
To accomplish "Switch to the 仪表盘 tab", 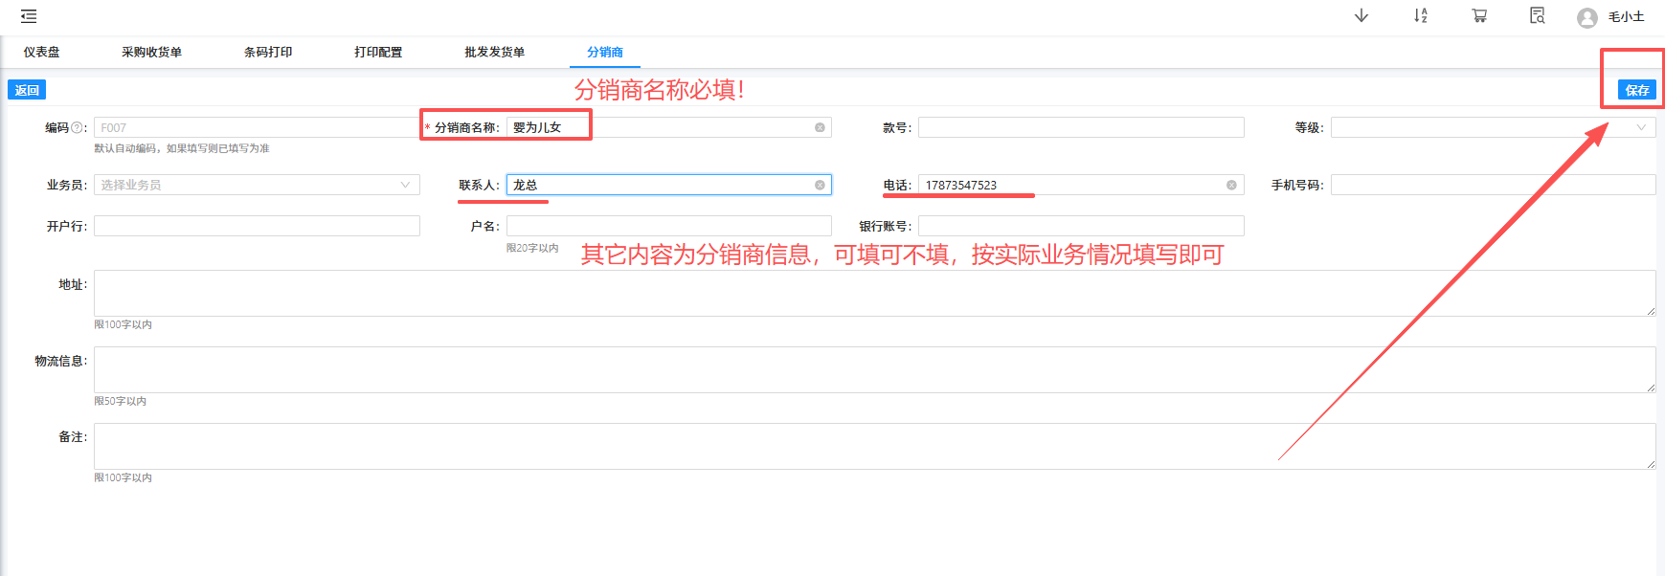I will (x=41, y=53).
